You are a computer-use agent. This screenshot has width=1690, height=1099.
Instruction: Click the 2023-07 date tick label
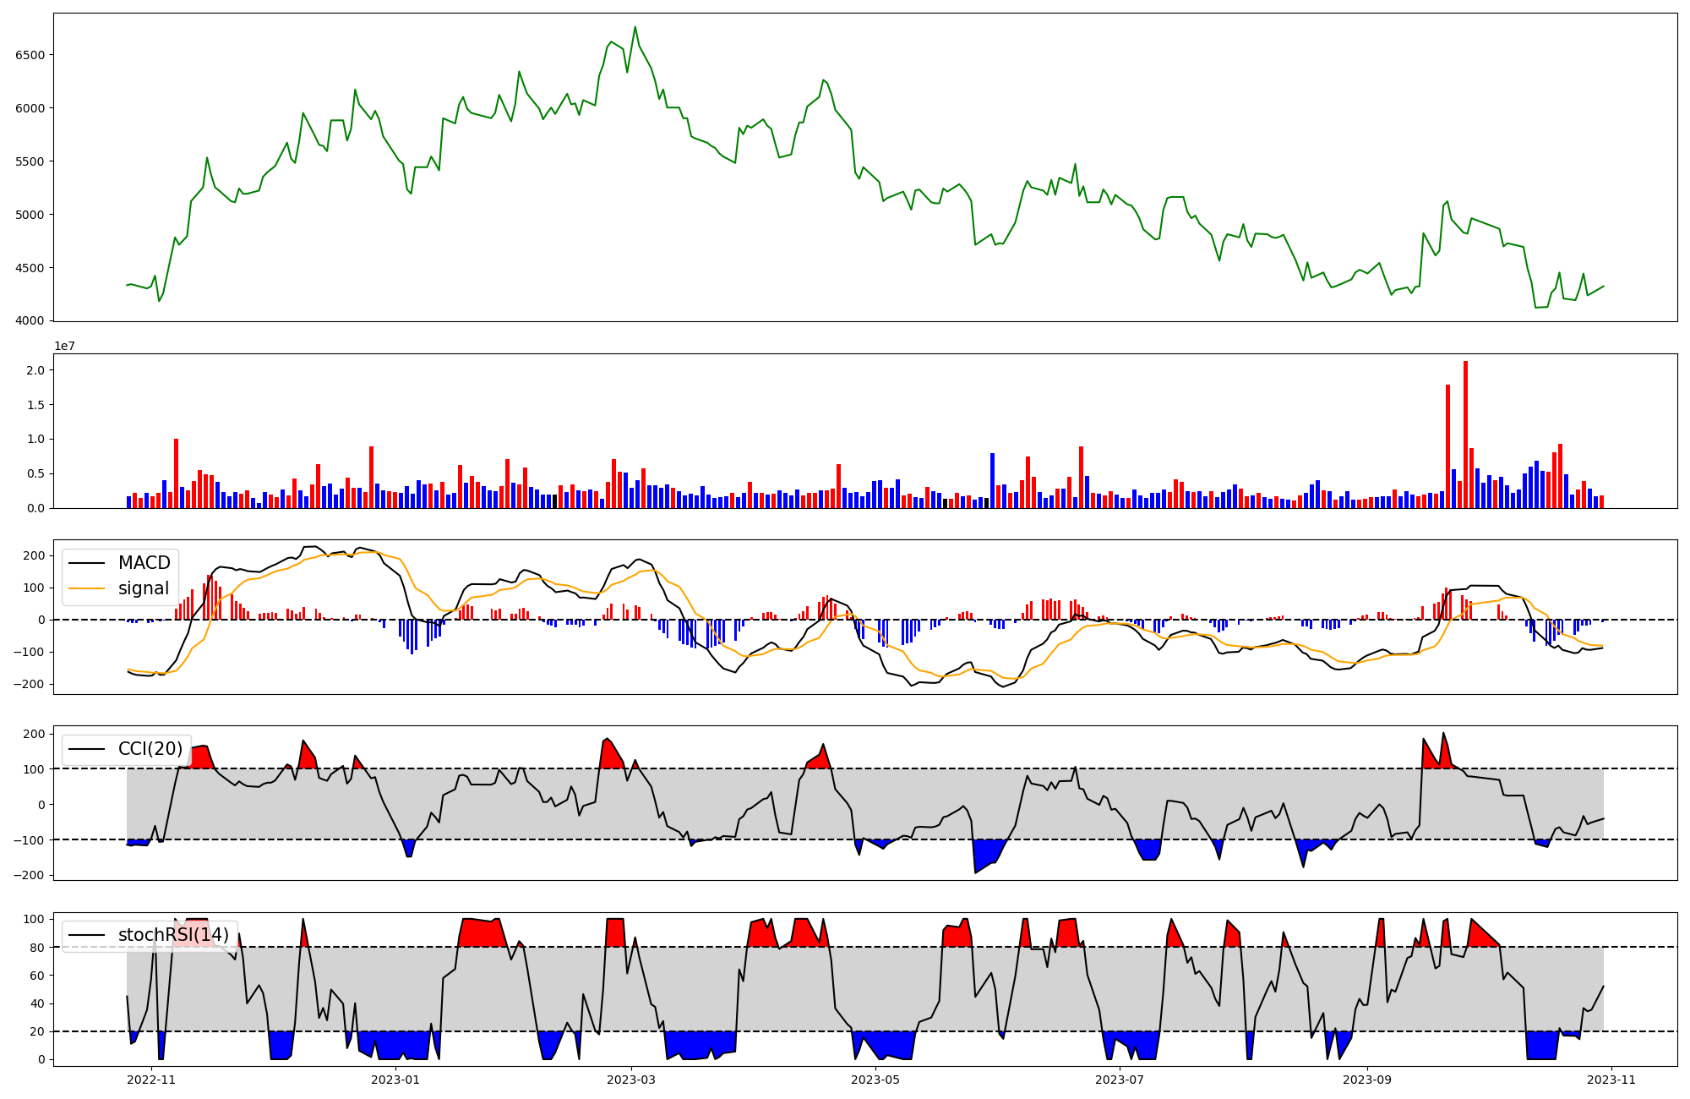tap(1120, 1080)
